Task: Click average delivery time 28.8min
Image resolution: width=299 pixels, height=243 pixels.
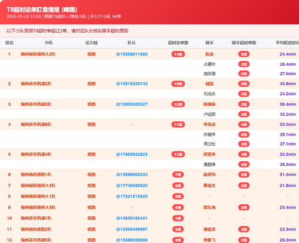Action: (288, 125)
